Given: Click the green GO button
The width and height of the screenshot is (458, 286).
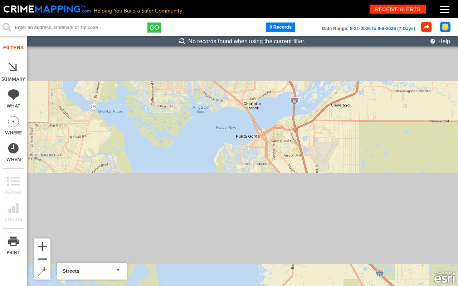Looking at the screenshot, I should tap(154, 28).
